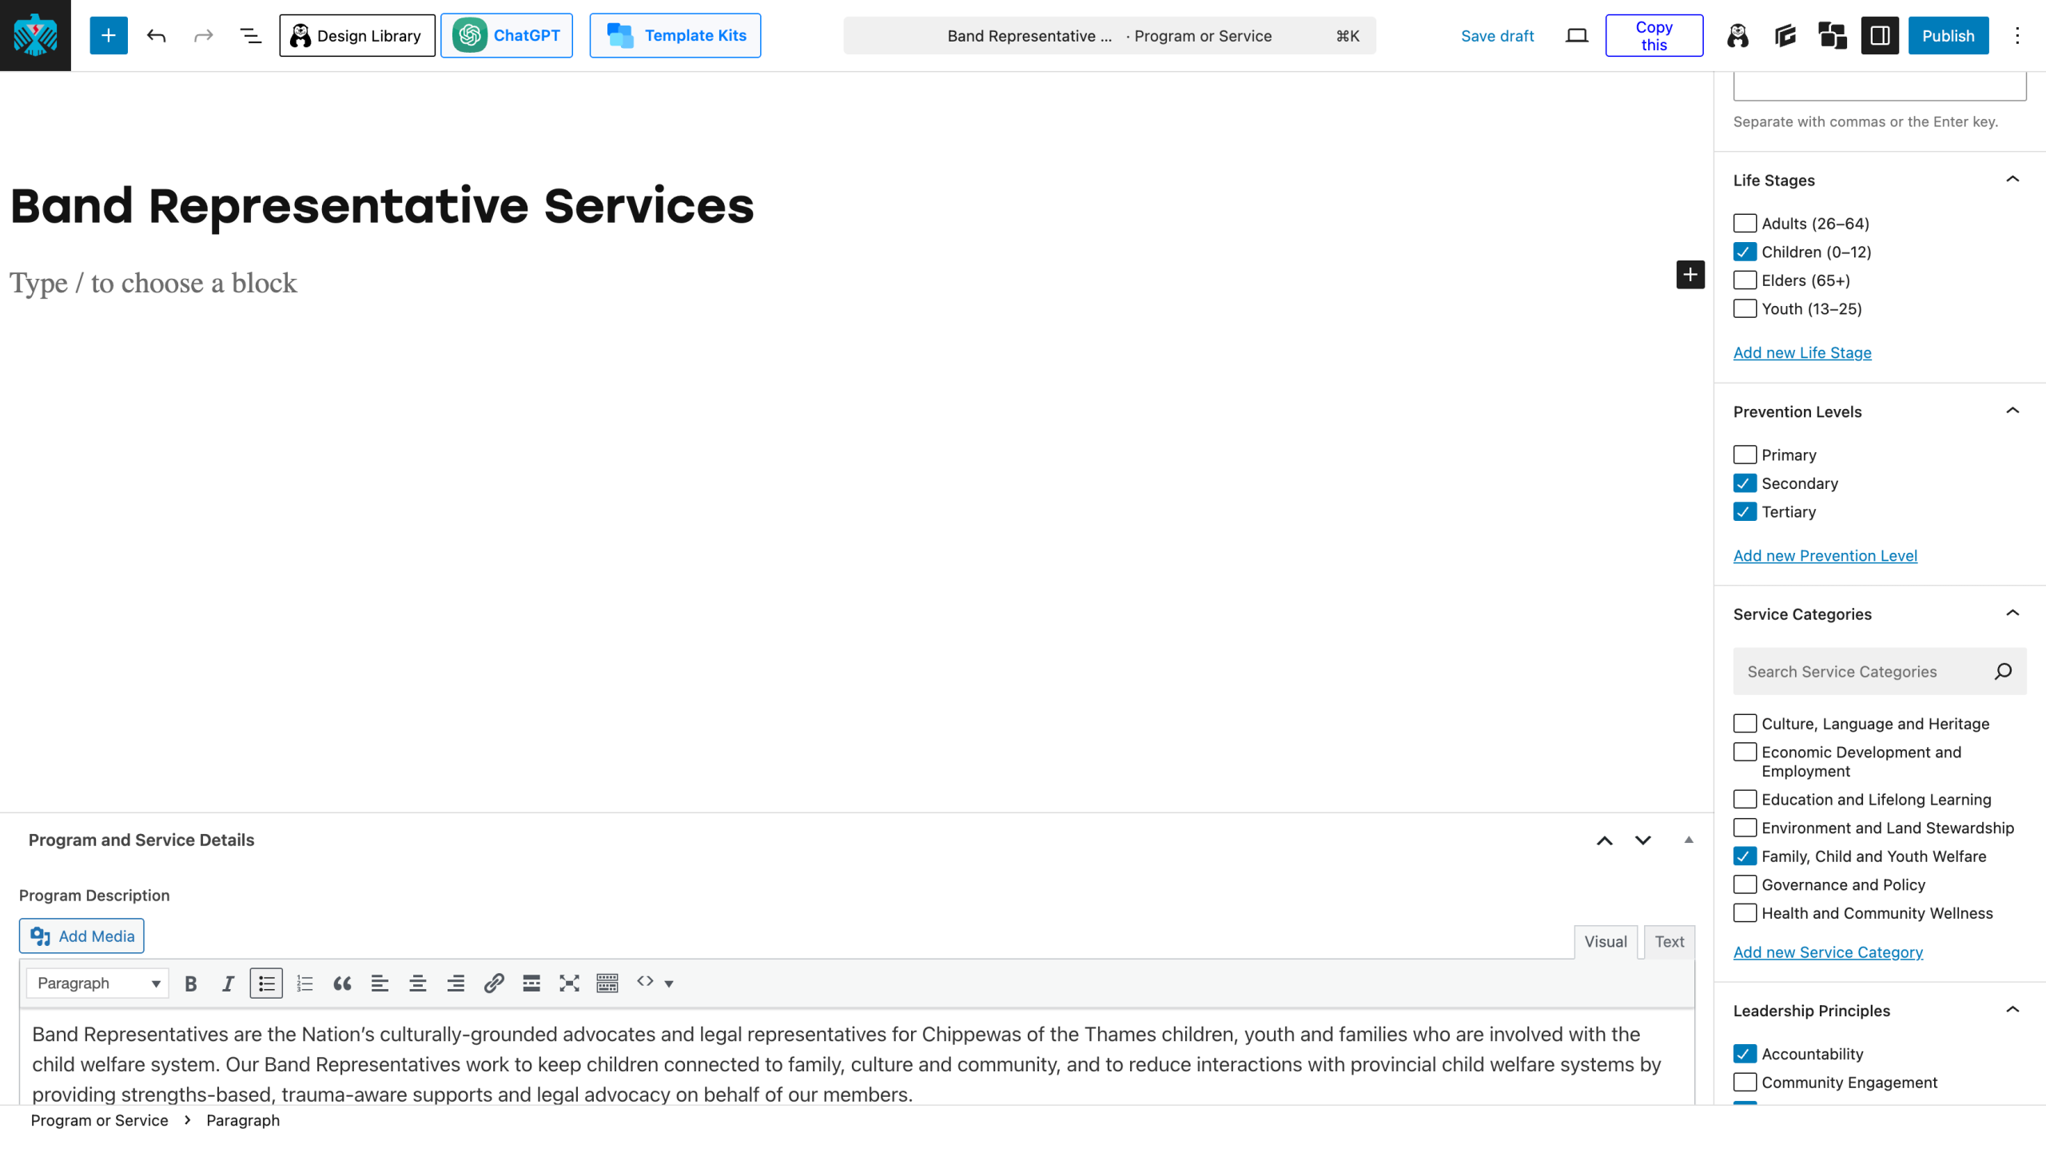
Task: Open the Document Overview list icon
Action: (250, 35)
